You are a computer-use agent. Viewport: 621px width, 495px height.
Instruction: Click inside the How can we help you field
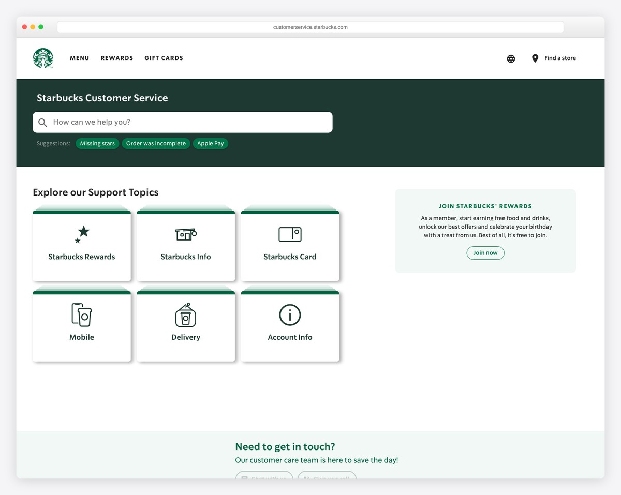click(155, 122)
